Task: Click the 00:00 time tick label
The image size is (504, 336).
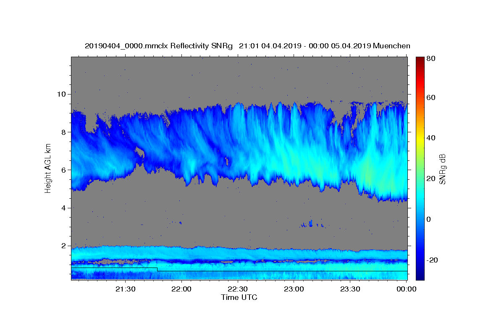Action: [406, 289]
